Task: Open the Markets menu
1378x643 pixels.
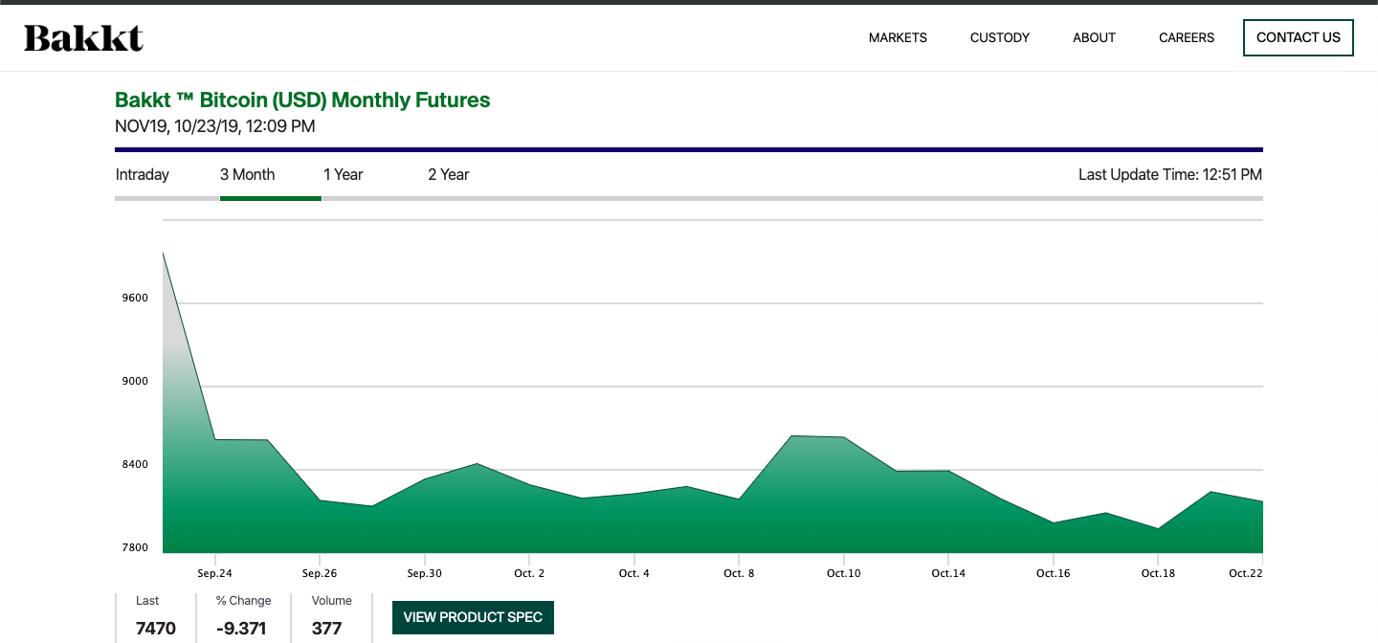Action: point(898,38)
